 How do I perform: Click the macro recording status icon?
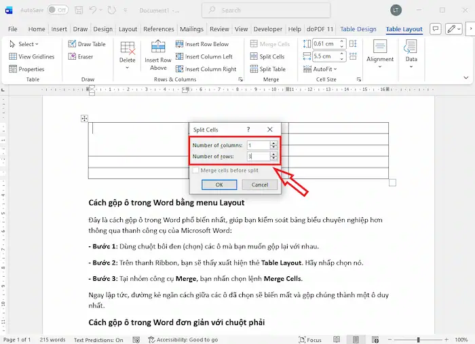(136, 340)
